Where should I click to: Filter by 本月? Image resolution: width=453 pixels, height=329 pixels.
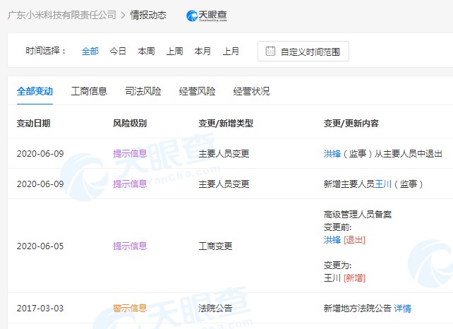[203, 52]
